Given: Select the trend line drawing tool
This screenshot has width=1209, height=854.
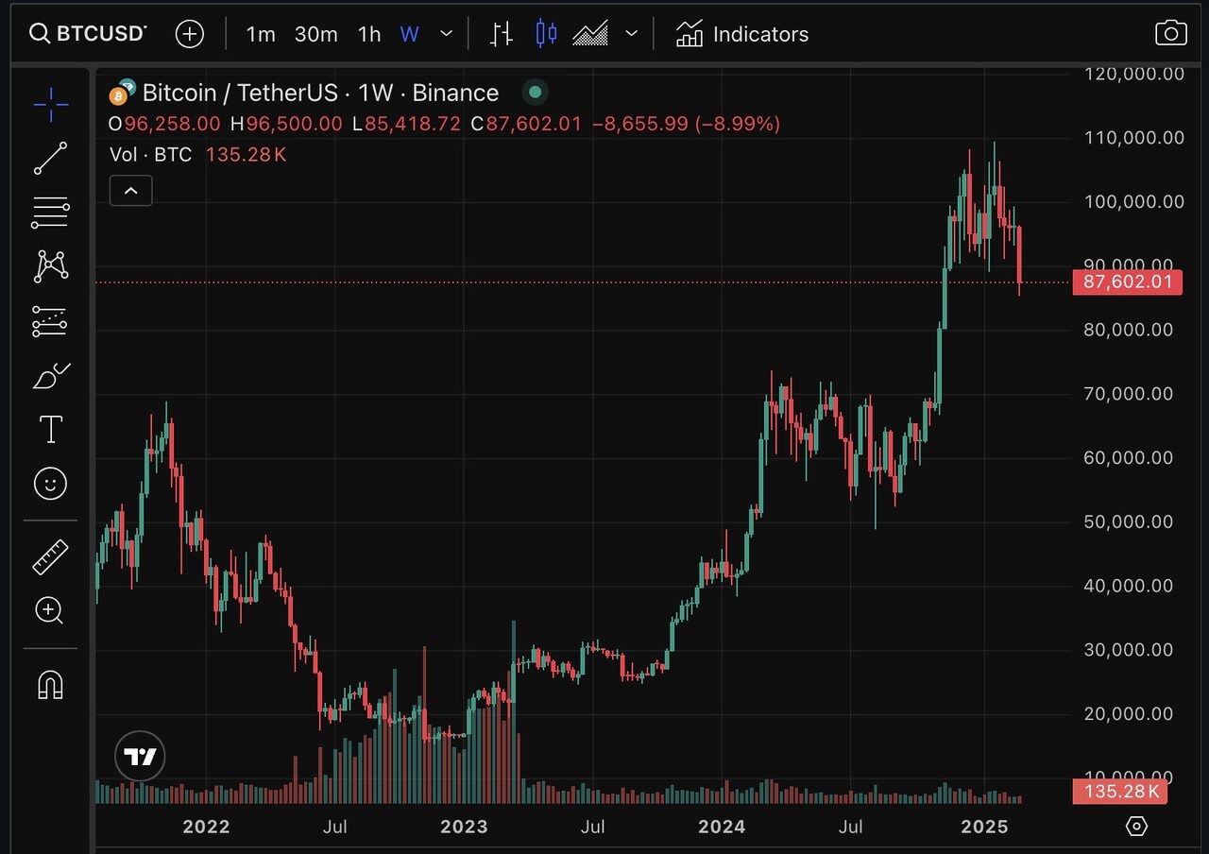Looking at the screenshot, I should [50, 159].
